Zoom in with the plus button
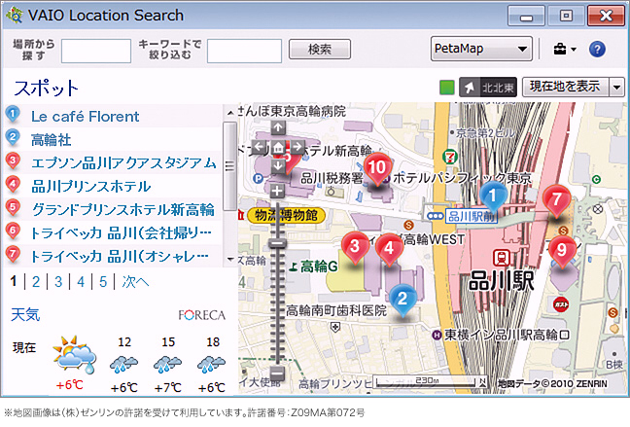This screenshot has height=427, width=630. click(278, 191)
